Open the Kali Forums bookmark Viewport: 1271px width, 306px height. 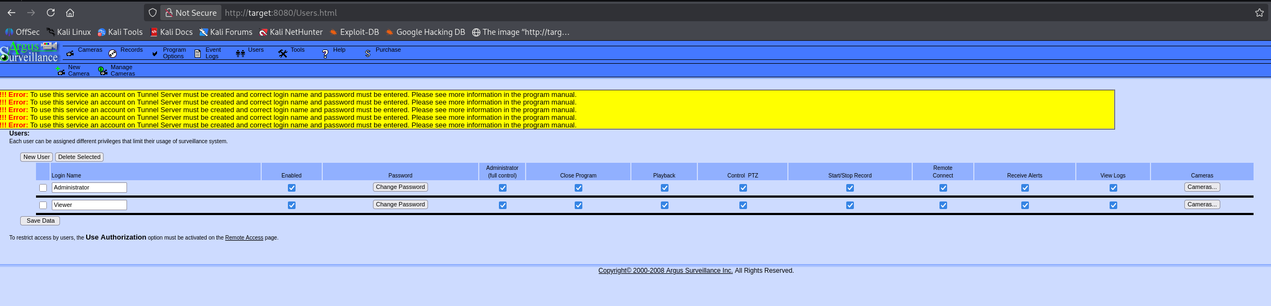(x=226, y=32)
